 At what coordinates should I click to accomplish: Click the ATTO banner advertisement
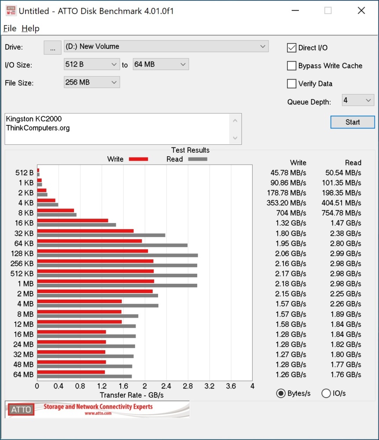point(97,409)
